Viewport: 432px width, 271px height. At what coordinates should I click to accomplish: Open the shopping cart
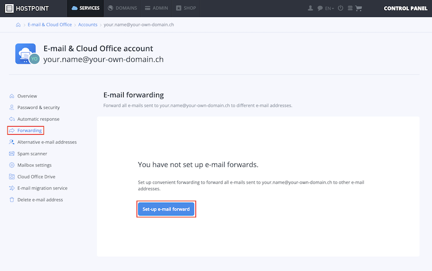point(359,8)
